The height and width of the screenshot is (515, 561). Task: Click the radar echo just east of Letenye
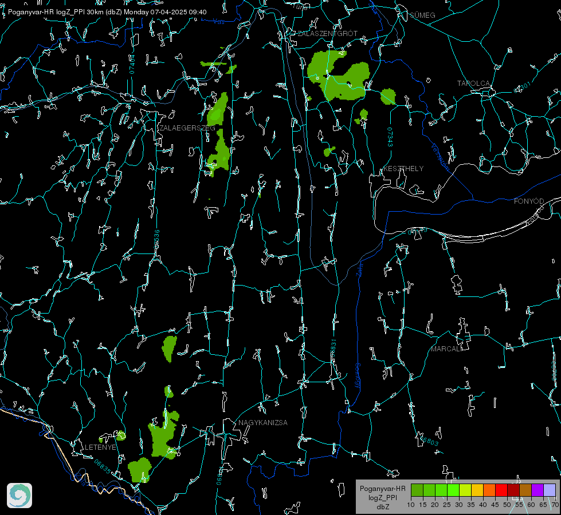tap(120, 435)
